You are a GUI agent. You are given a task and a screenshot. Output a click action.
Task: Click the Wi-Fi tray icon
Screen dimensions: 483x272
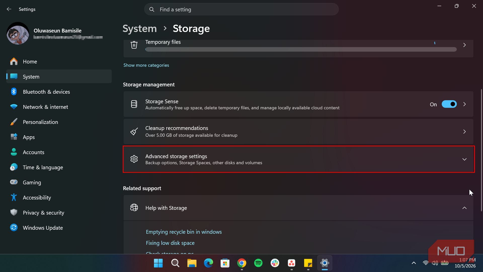(x=425, y=263)
